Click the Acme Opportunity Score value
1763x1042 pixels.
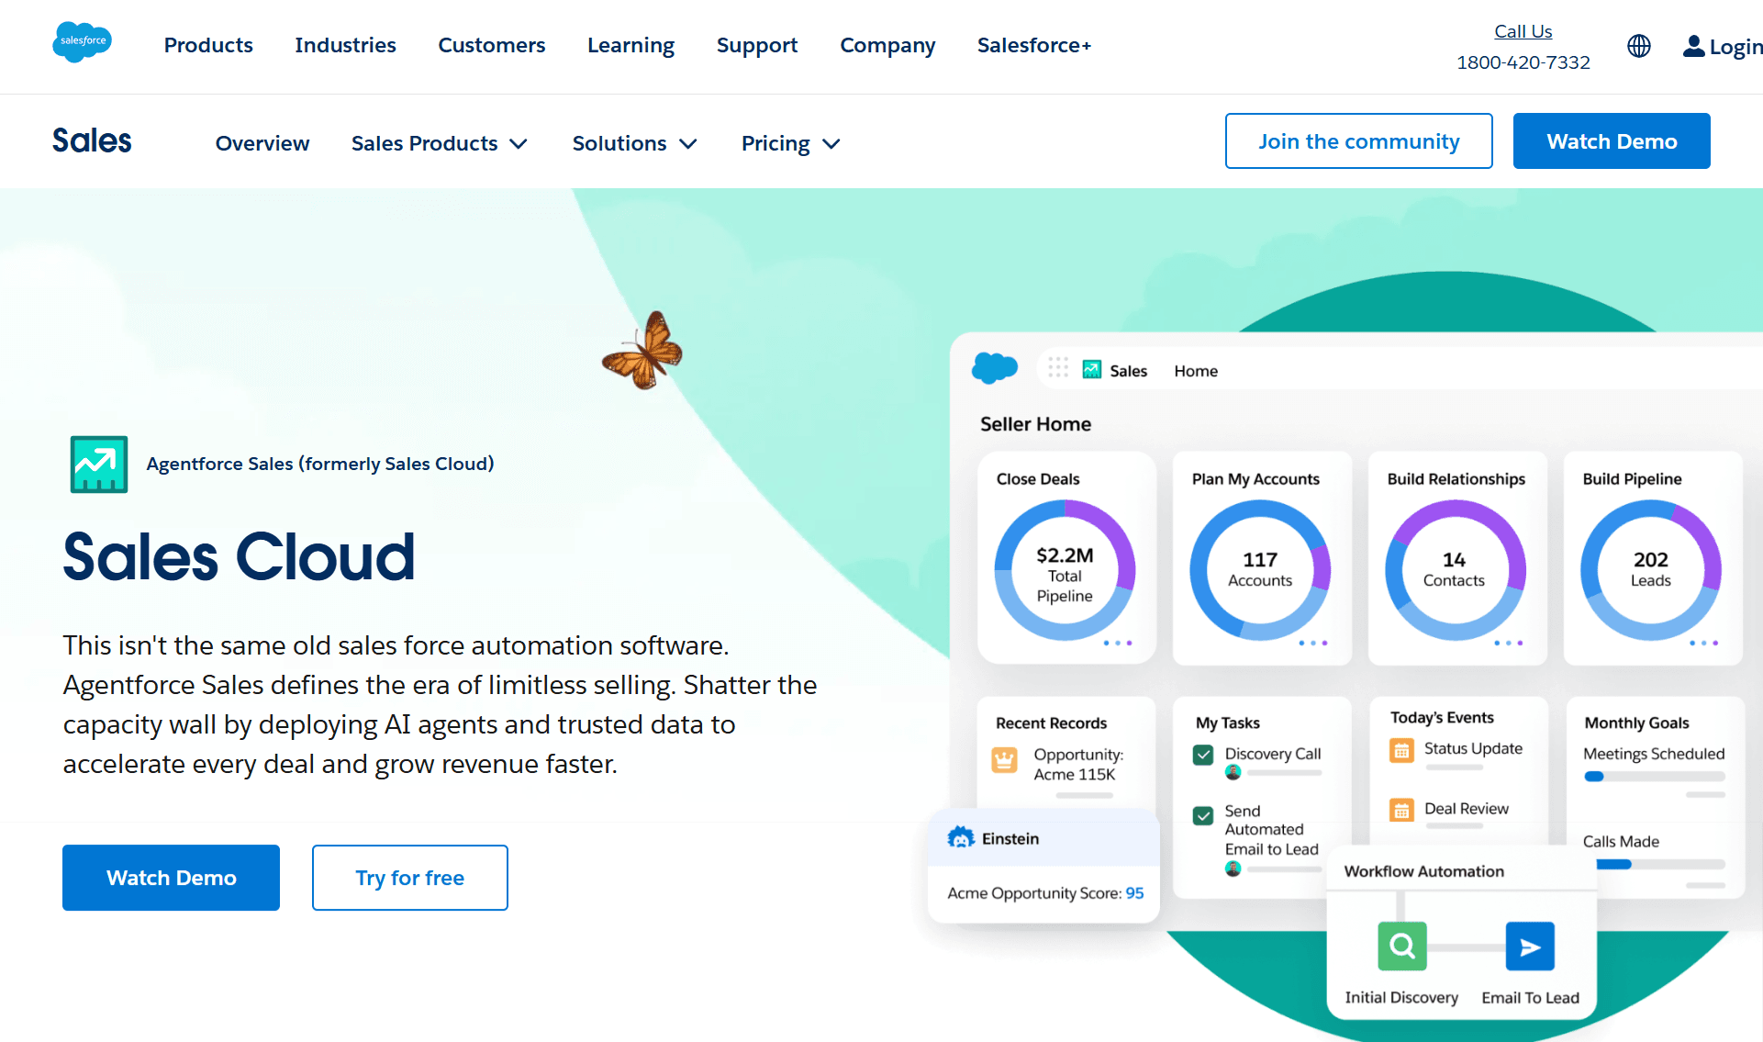(1134, 892)
